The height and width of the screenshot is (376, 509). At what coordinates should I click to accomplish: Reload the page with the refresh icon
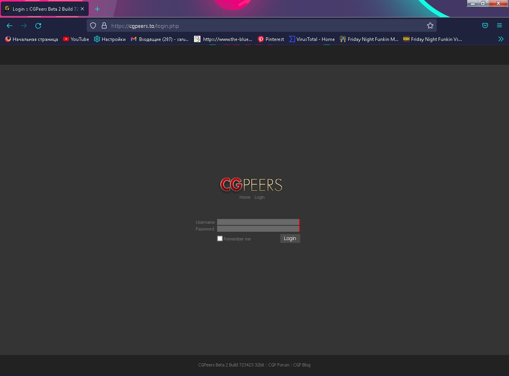(38, 26)
